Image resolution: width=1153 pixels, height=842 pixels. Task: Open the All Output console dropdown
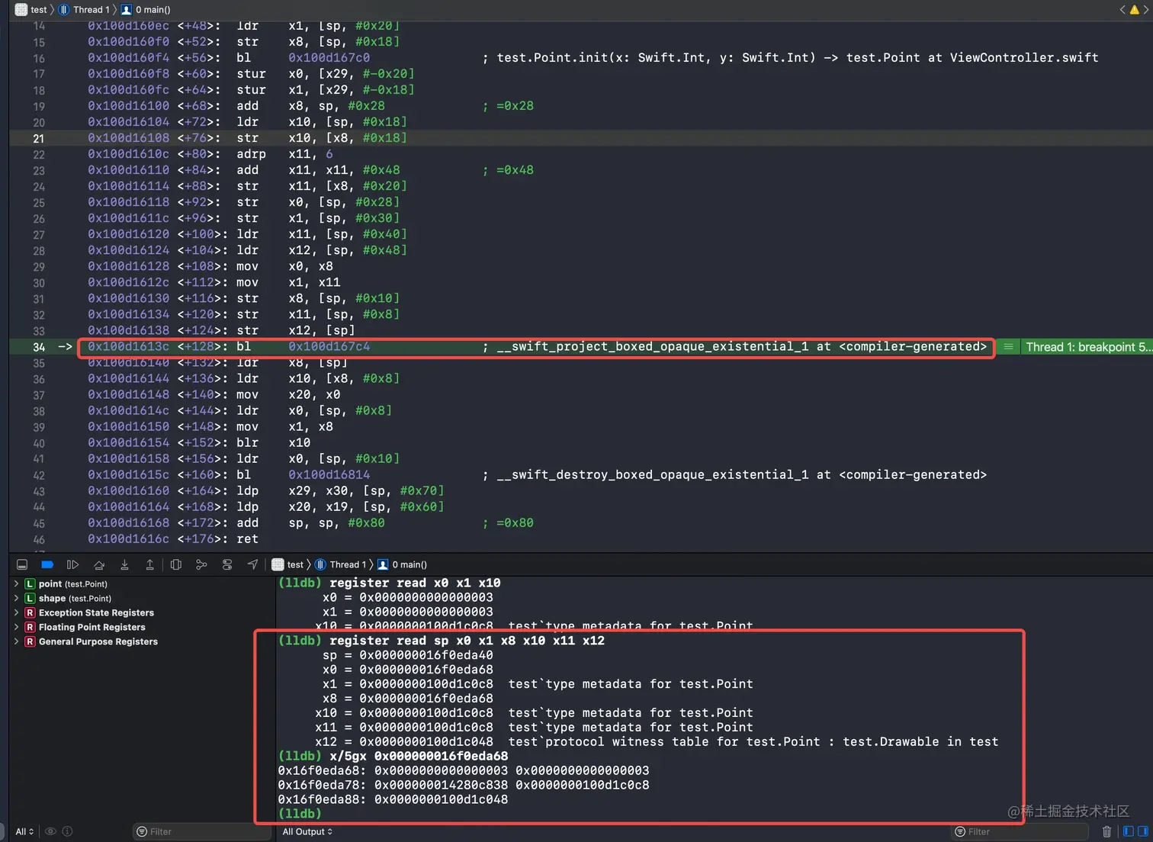(x=307, y=831)
